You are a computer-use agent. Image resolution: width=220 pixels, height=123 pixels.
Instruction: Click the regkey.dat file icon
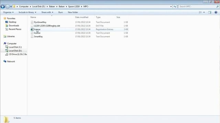coord(32,26)
